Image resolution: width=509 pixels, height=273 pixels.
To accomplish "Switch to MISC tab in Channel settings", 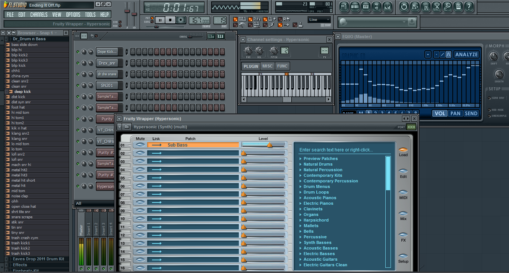I will [x=268, y=66].
